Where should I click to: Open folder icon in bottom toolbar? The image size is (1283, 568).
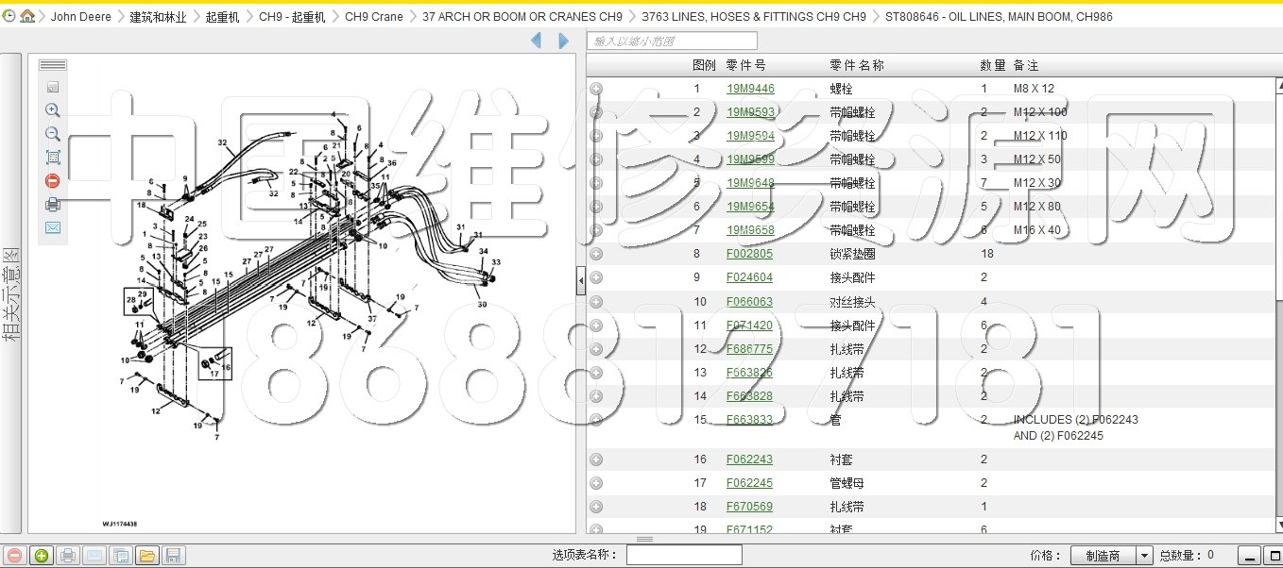tap(147, 556)
